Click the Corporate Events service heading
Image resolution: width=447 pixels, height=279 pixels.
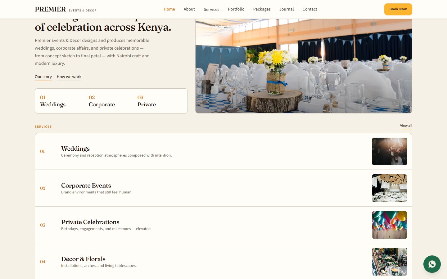pos(86,185)
